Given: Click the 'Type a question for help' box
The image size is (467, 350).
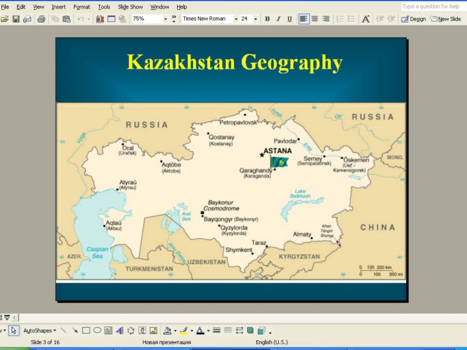Looking at the screenshot, I should 431,6.
